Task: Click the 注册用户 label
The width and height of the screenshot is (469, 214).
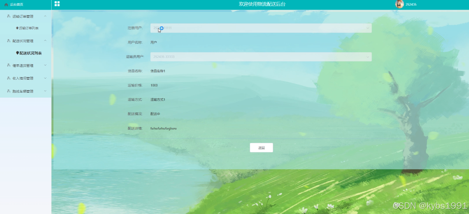Action: [135, 28]
